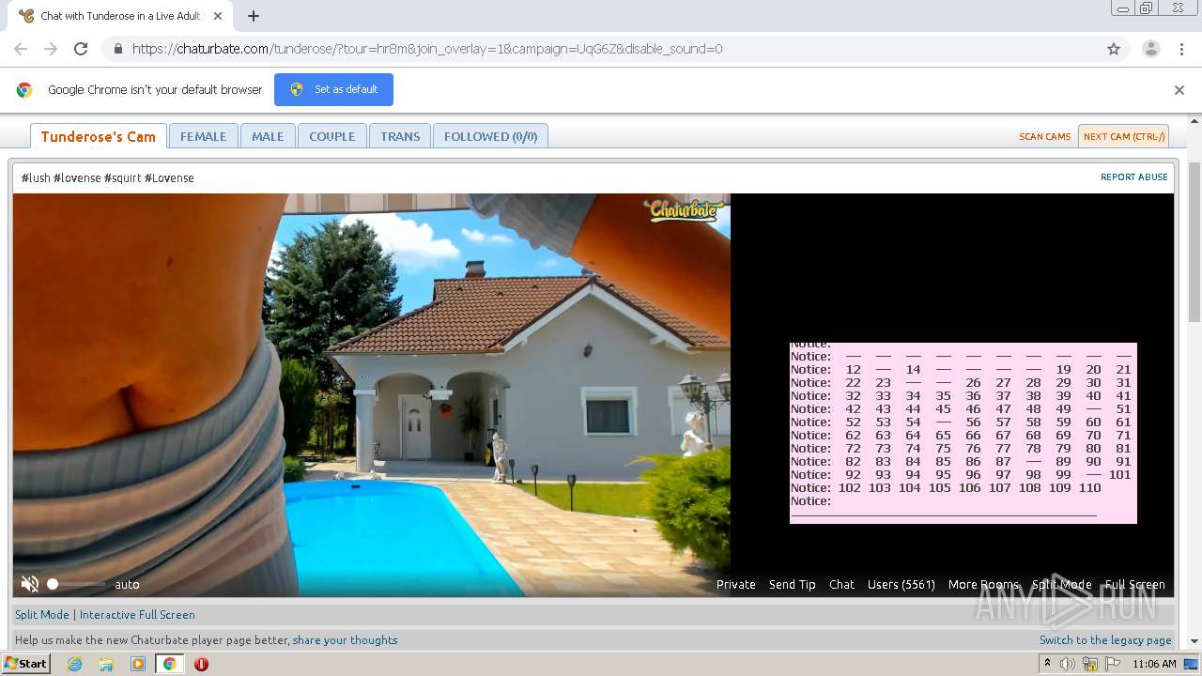Go to NEXT CAM (CTRL-/)
The height and width of the screenshot is (676, 1202).
(x=1123, y=136)
